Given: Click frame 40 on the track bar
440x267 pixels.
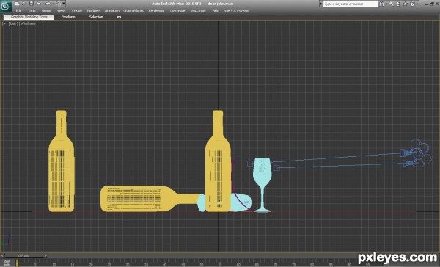Looking at the screenshot, I should (165, 263).
